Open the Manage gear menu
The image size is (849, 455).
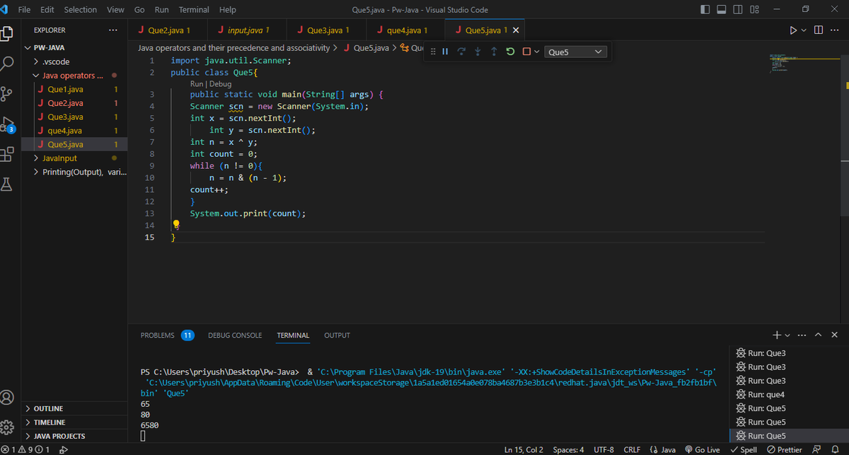click(8, 427)
